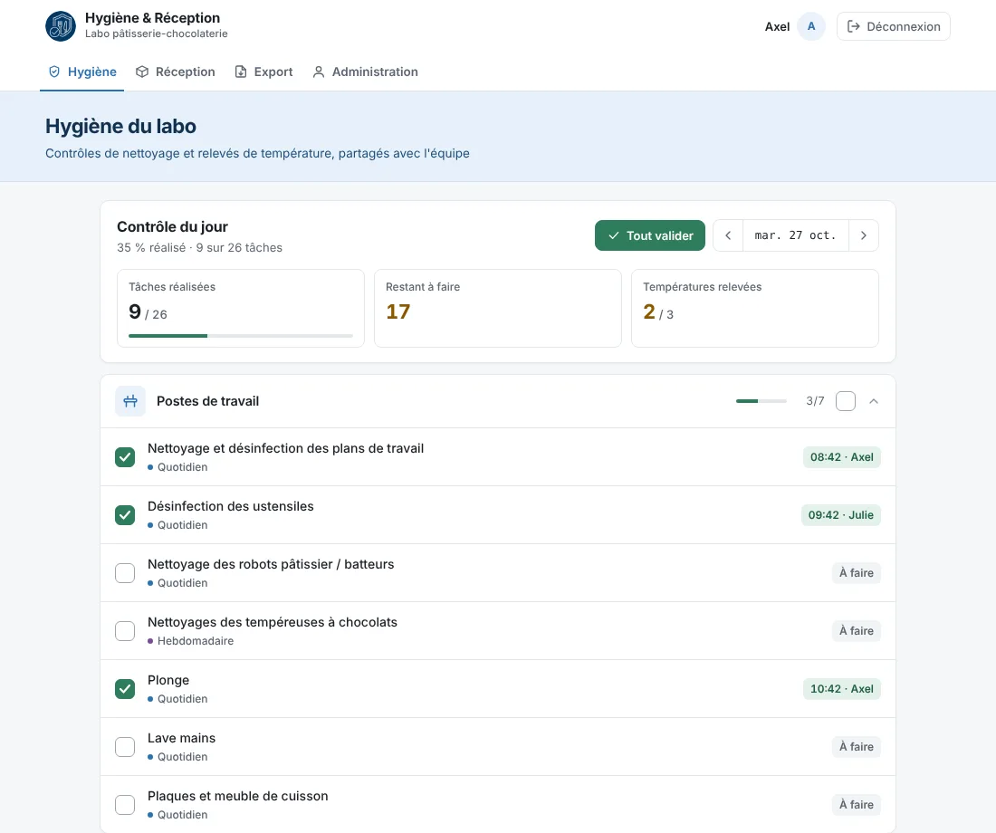Click the Tâches réalisées progress bar
This screenshot has height=833, width=996.
pyautogui.click(x=241, y=336)
